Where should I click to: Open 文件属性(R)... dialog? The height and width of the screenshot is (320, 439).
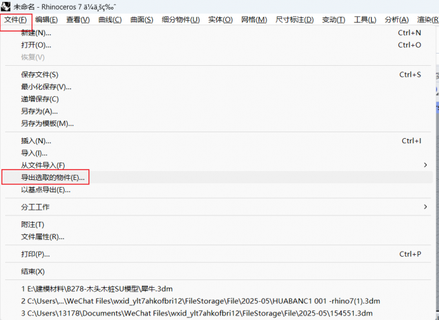point(43,237)
